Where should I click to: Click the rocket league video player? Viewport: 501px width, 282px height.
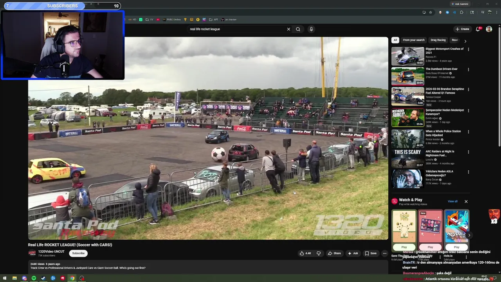coord(208,138)
